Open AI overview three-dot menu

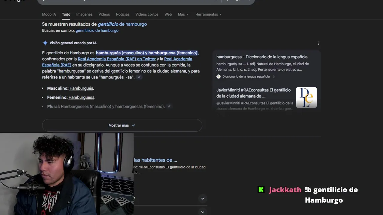tap(318, 43)
